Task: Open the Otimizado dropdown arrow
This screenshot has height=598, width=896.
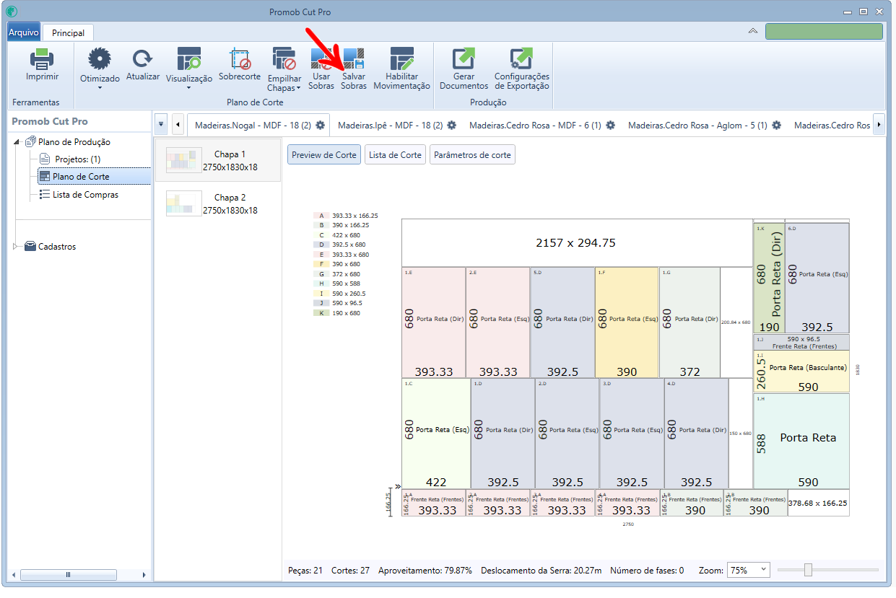Action: [x=100, y=88]
